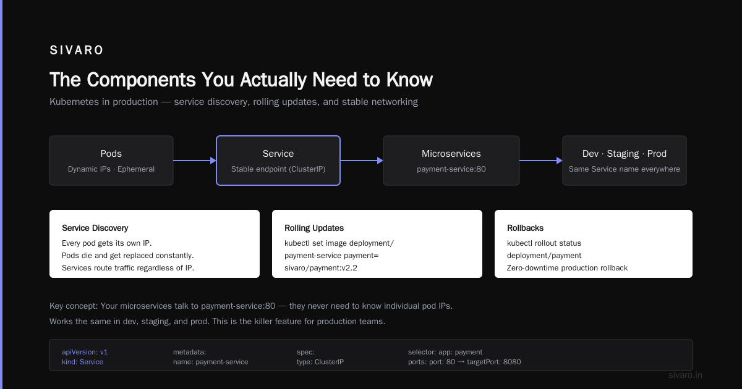This screenshot has width=742, height=389.
Task: Click the subtitle beginning 'Kubernetes in production'
Action: (x=234, y=102)
